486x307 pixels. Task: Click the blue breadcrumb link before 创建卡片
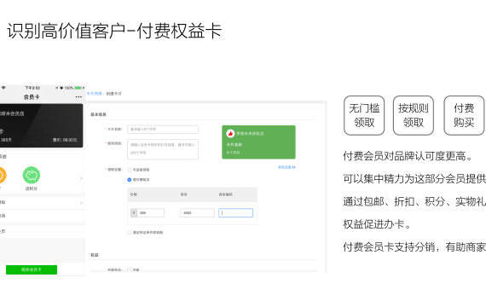[x=95, y=93]
